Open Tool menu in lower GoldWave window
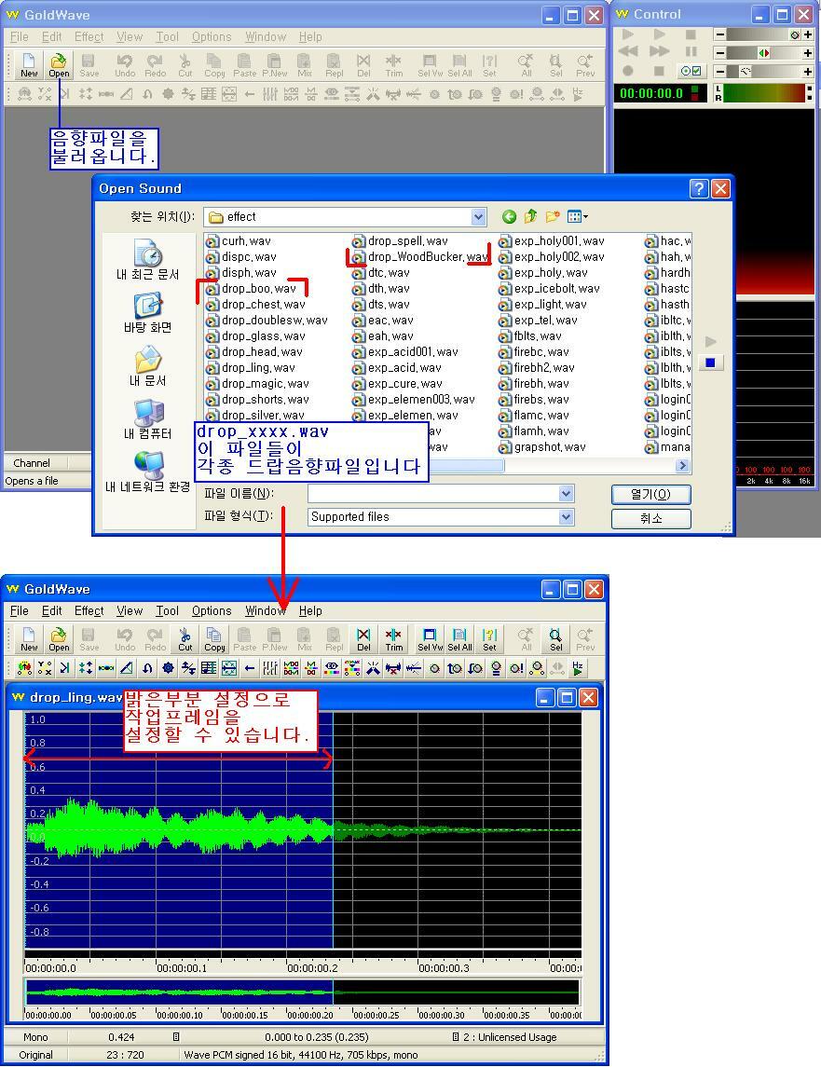821x1067 pixels. click(x=167, y=611)
